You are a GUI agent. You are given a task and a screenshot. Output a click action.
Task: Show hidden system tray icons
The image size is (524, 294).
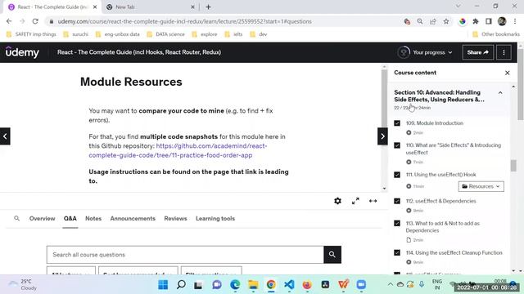pos(390,284)
